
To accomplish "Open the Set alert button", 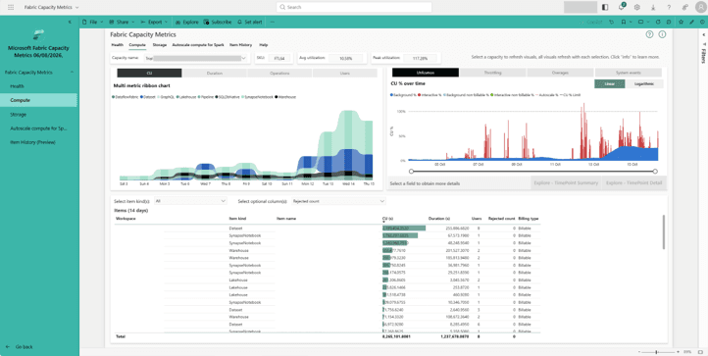I will (250, 22).
